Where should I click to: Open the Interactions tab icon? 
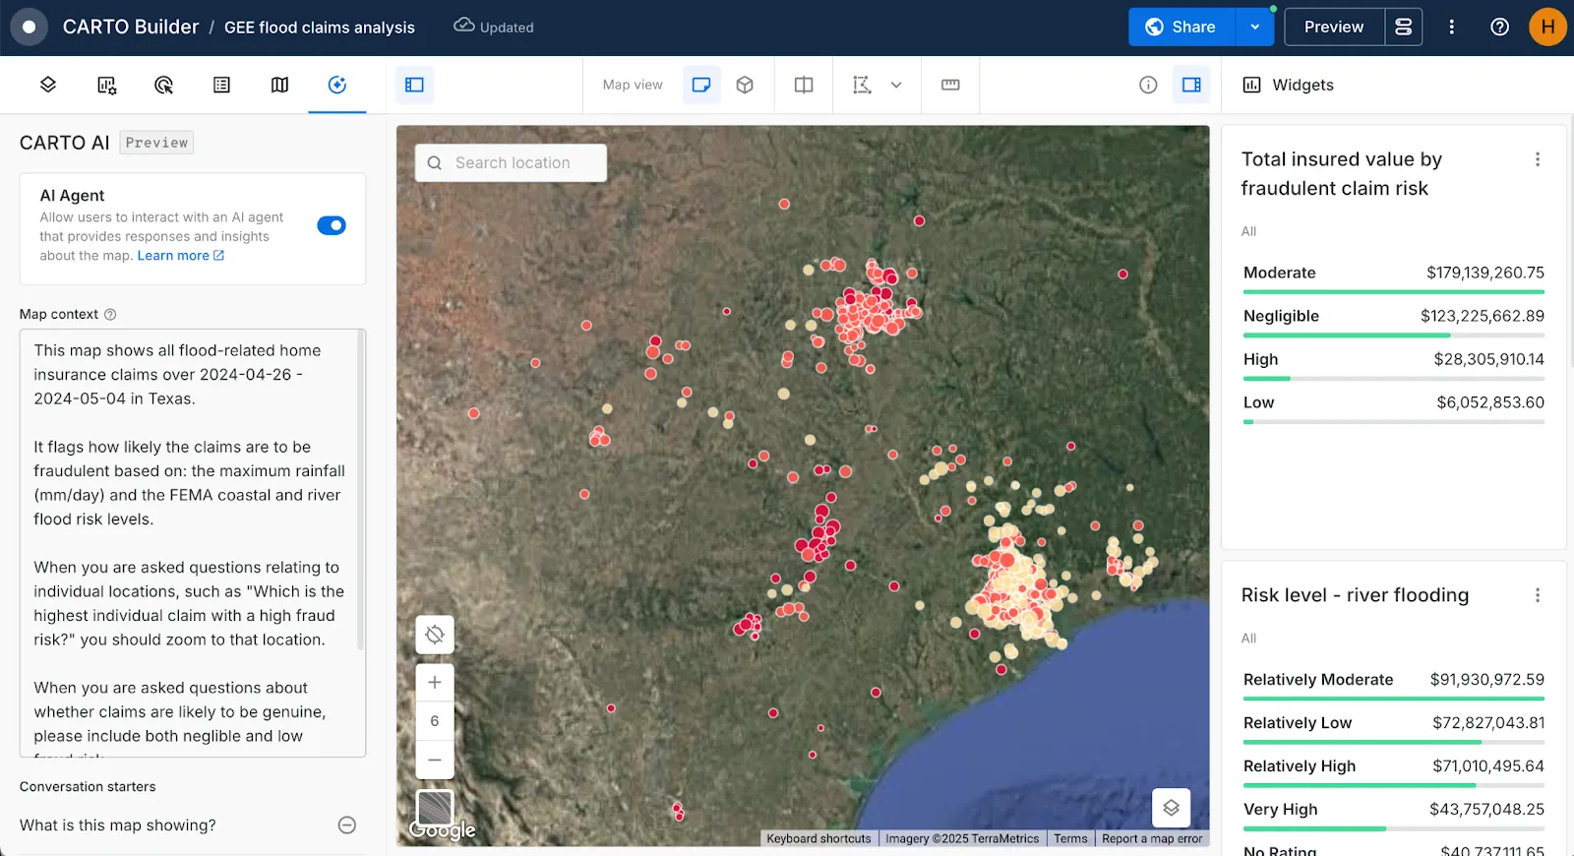163,85
